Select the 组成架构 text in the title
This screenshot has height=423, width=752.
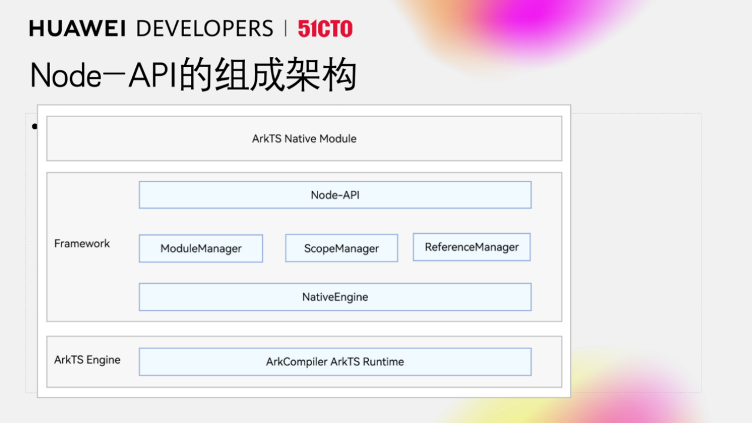[285, 76]
